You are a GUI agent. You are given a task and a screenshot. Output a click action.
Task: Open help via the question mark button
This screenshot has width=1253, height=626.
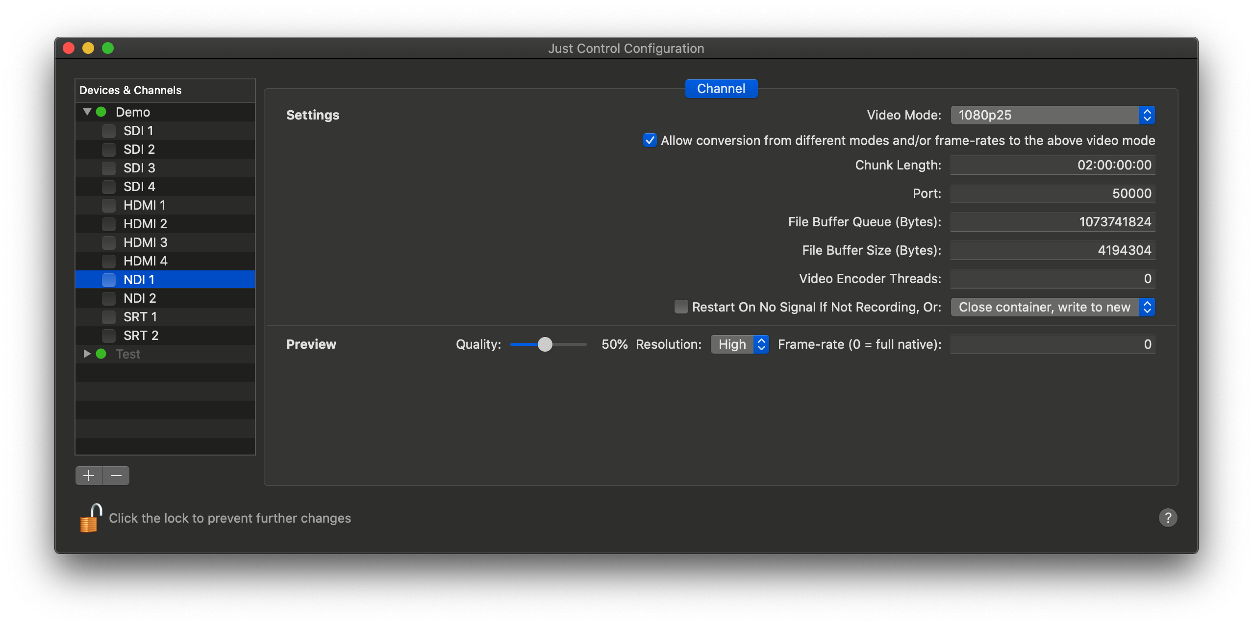[1168, 517]
